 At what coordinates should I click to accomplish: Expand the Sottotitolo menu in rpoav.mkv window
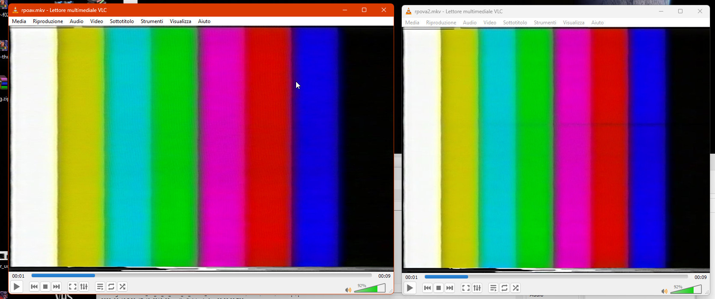pos(122,21)
